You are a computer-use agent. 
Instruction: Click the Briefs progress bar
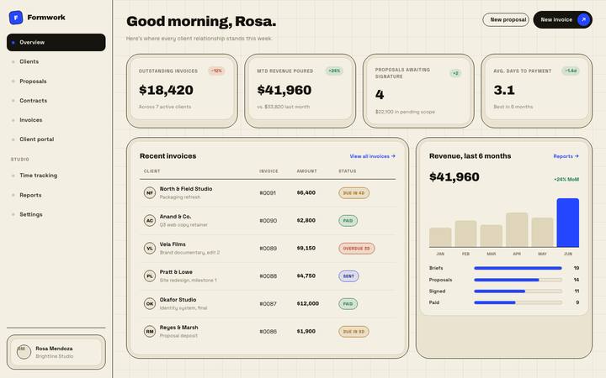(x=518, y=268)
